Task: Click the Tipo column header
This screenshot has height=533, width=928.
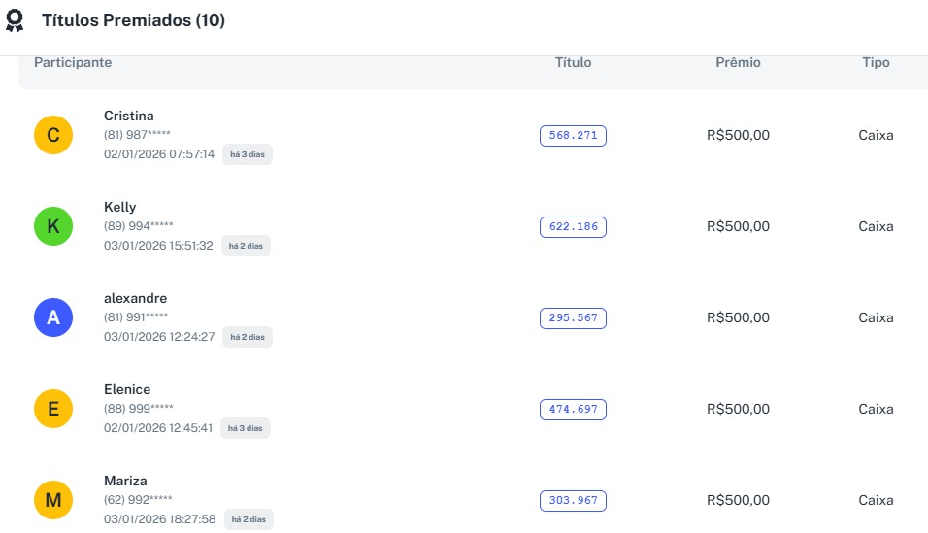Action: point(876,63)
